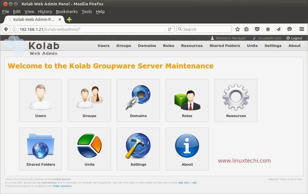Click Groups in the top navigation
This screenshot has height=194, width=308.
[124, 46]
